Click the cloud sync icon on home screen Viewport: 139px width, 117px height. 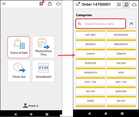(x=58, y=4)
